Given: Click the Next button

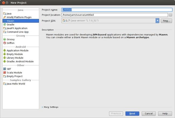Looking at the screenshot, I should coord(132,113).
